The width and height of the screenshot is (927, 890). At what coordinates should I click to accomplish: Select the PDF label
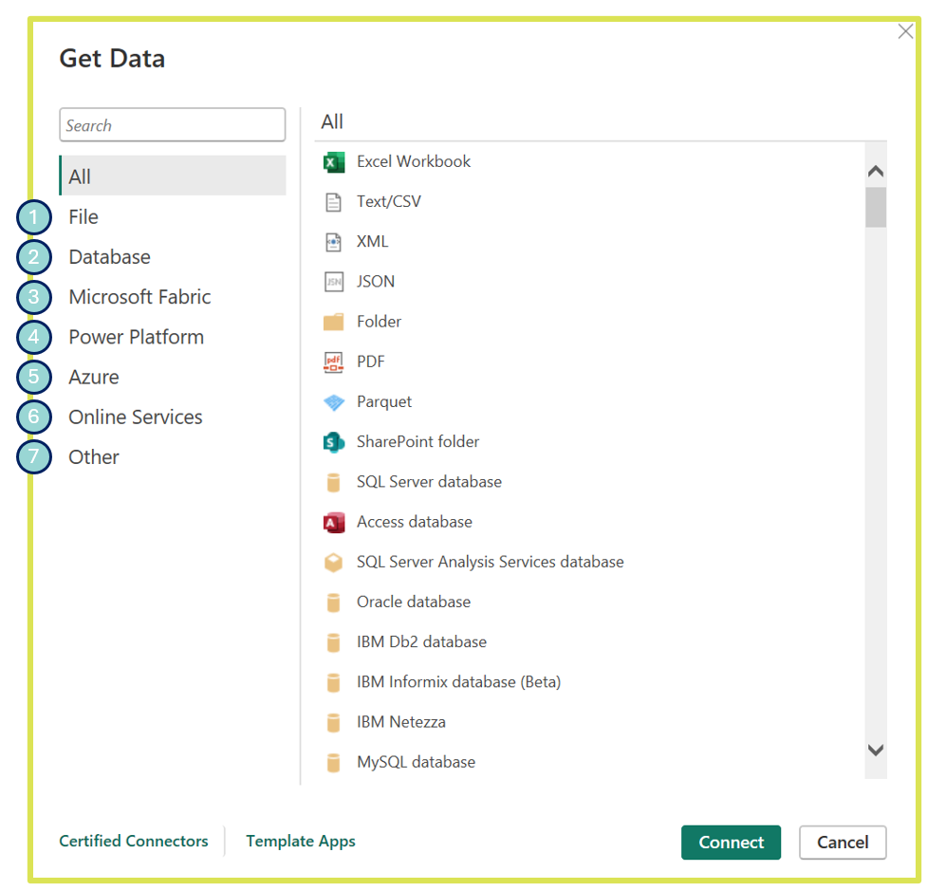(x=371, y=362)
